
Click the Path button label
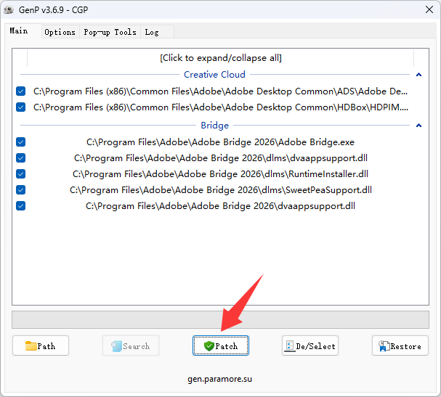[46, 346]
